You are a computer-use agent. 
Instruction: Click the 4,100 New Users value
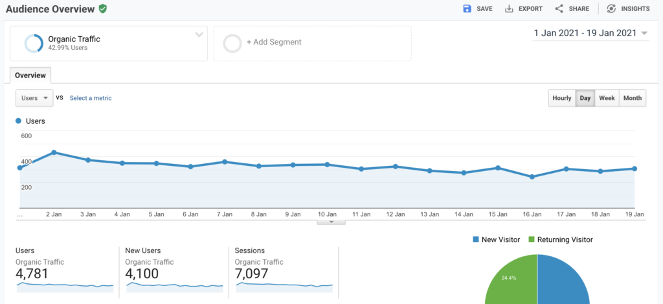[142, 274]
